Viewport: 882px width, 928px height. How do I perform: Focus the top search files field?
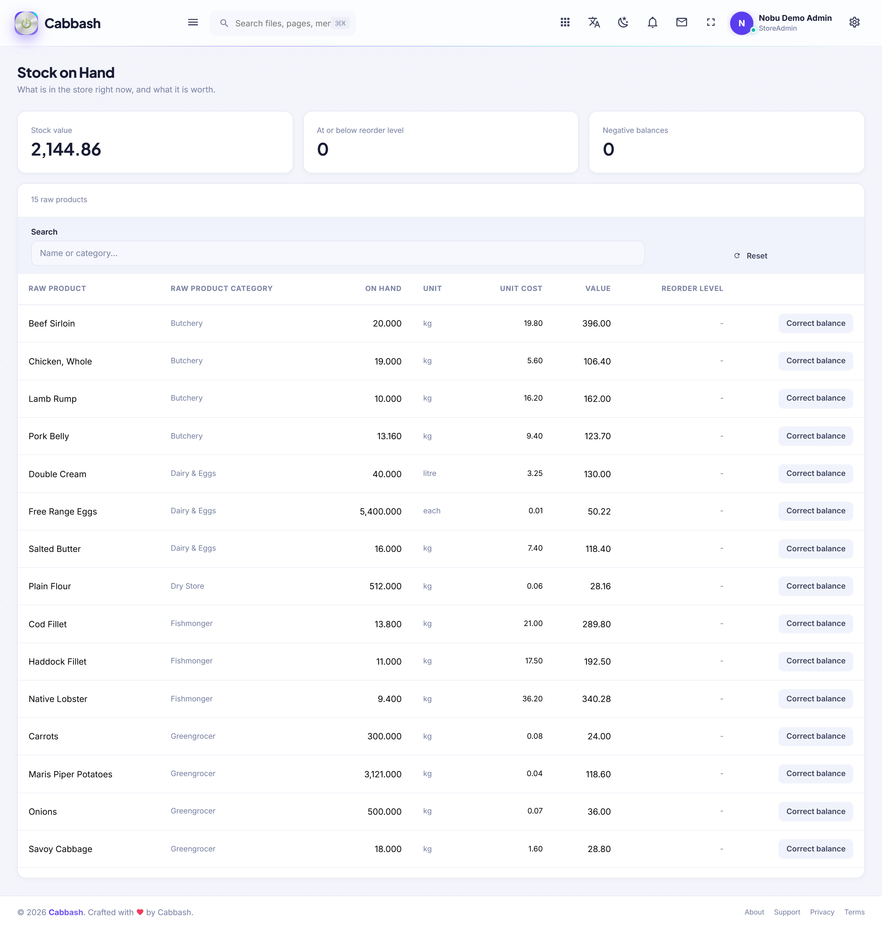pyautogui.click(x=283, y=23)
